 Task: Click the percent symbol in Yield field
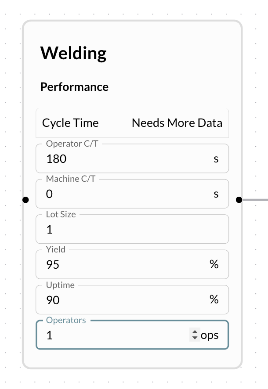coord(214,265)
